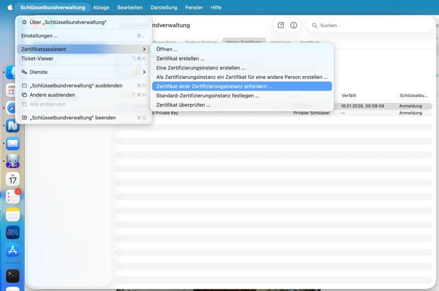Select 'Zertifikat überprüfen …' from submenu

(183, 105)
